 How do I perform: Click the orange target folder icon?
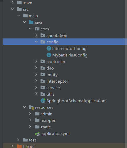(x=19, y=146)
